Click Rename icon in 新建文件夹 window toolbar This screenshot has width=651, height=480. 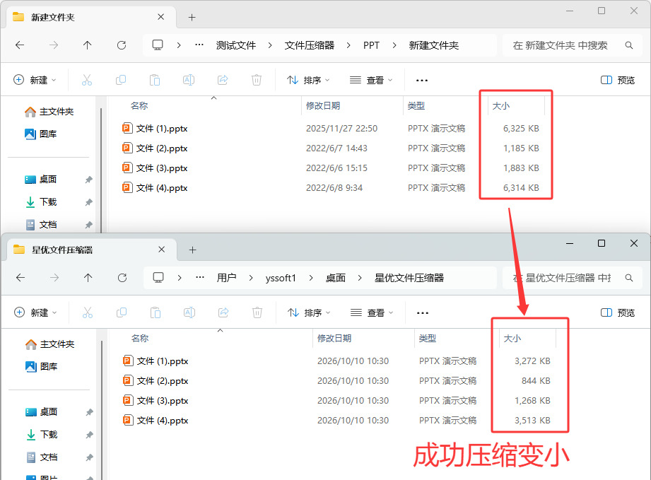pos(189,80)
